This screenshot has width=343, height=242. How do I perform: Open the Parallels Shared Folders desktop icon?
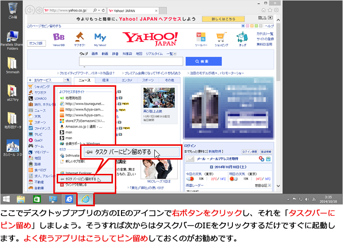[12, 40]
